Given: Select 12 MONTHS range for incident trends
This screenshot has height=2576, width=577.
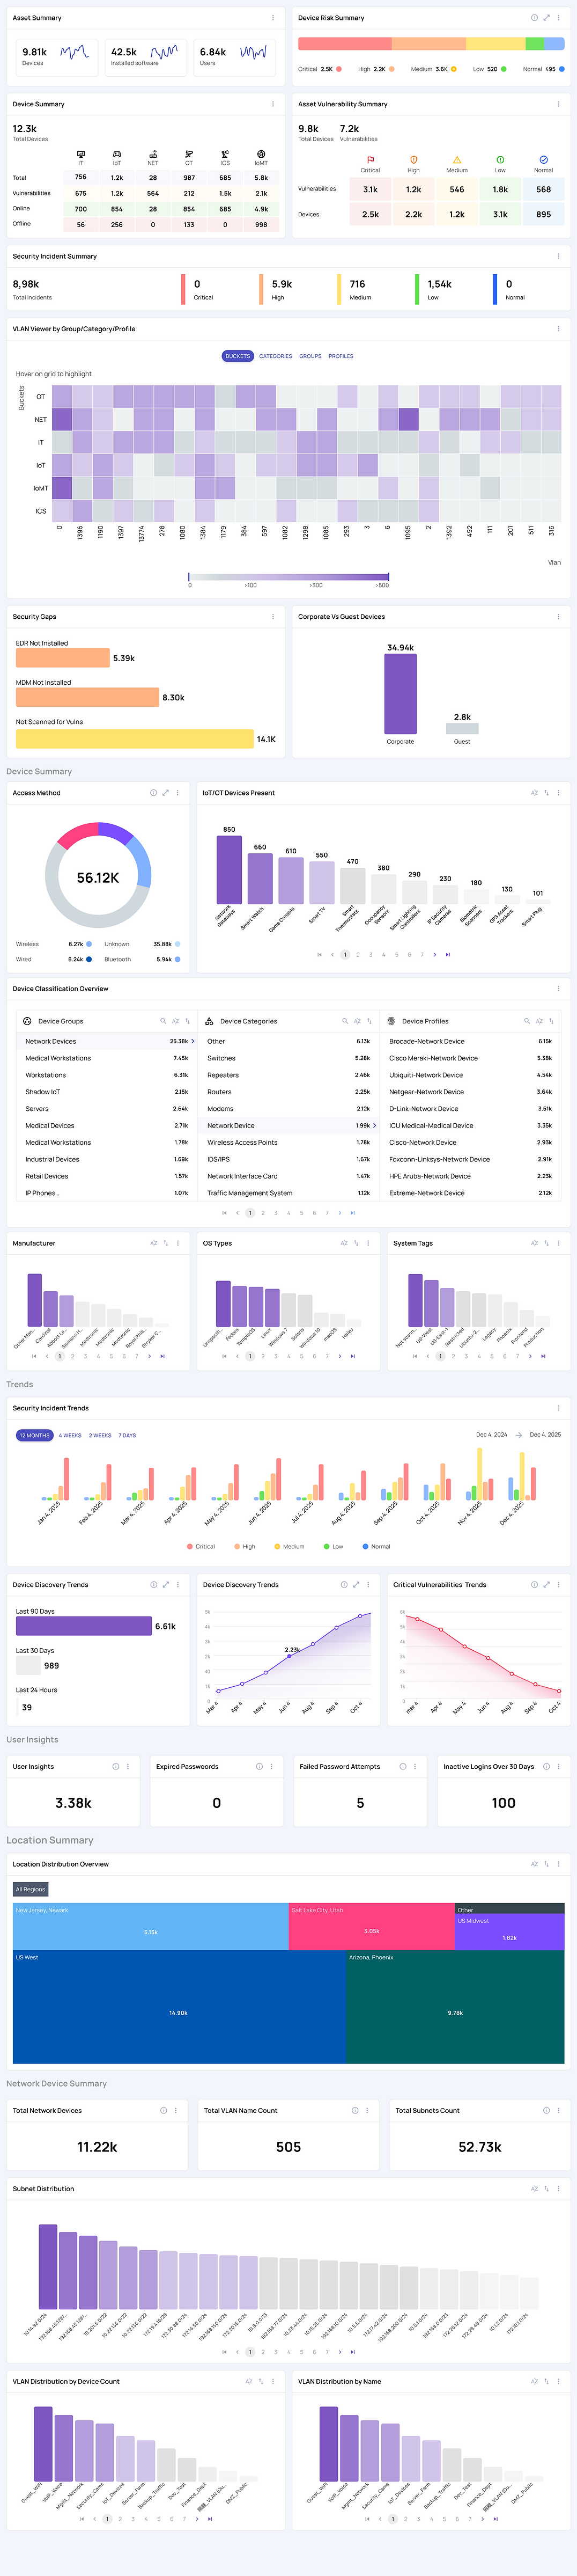Looking at the screenshot, I should click(x=35, y=1435).
